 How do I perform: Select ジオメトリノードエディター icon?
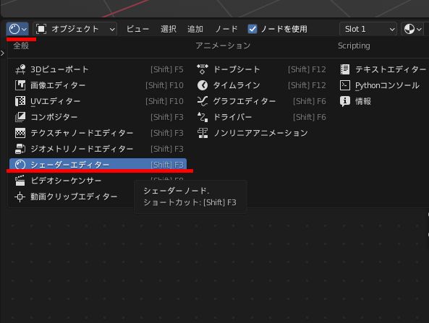pos(20,149)
